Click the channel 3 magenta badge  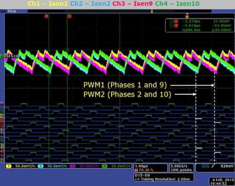(73, 166)
